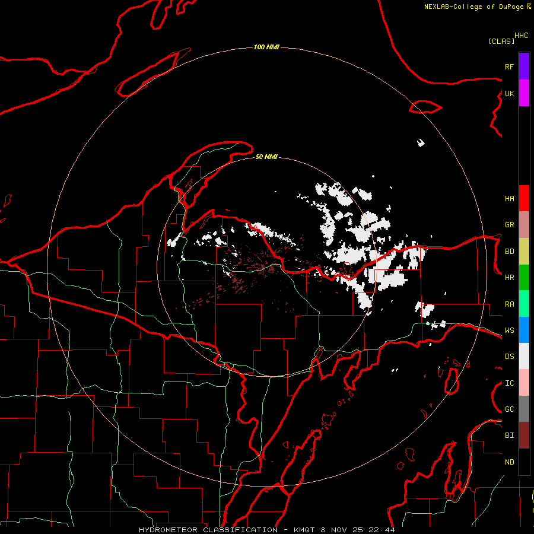Click the [CLAS] legend header

(501, 41)
